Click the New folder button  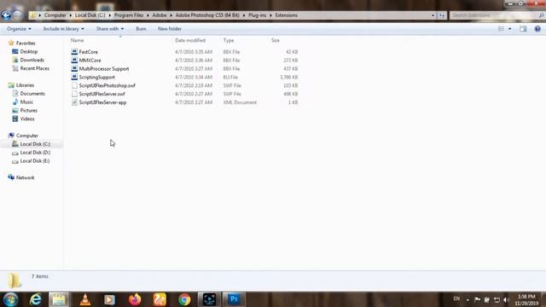170,29
